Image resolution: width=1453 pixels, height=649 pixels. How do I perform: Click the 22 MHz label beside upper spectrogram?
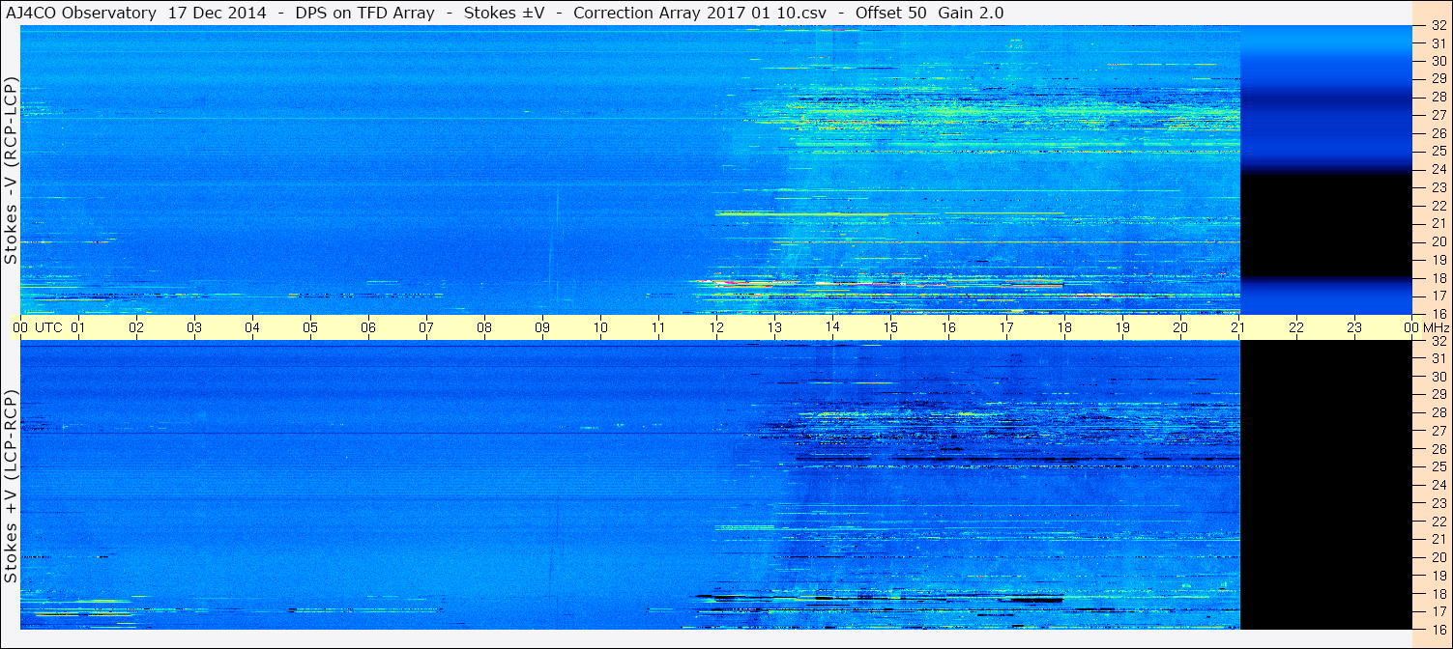pyautogui.click(x=1438, y=205)
